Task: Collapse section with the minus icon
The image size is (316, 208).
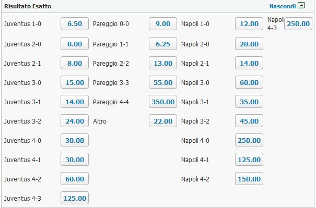Action: pyautogui.click(x=301, y=5)
